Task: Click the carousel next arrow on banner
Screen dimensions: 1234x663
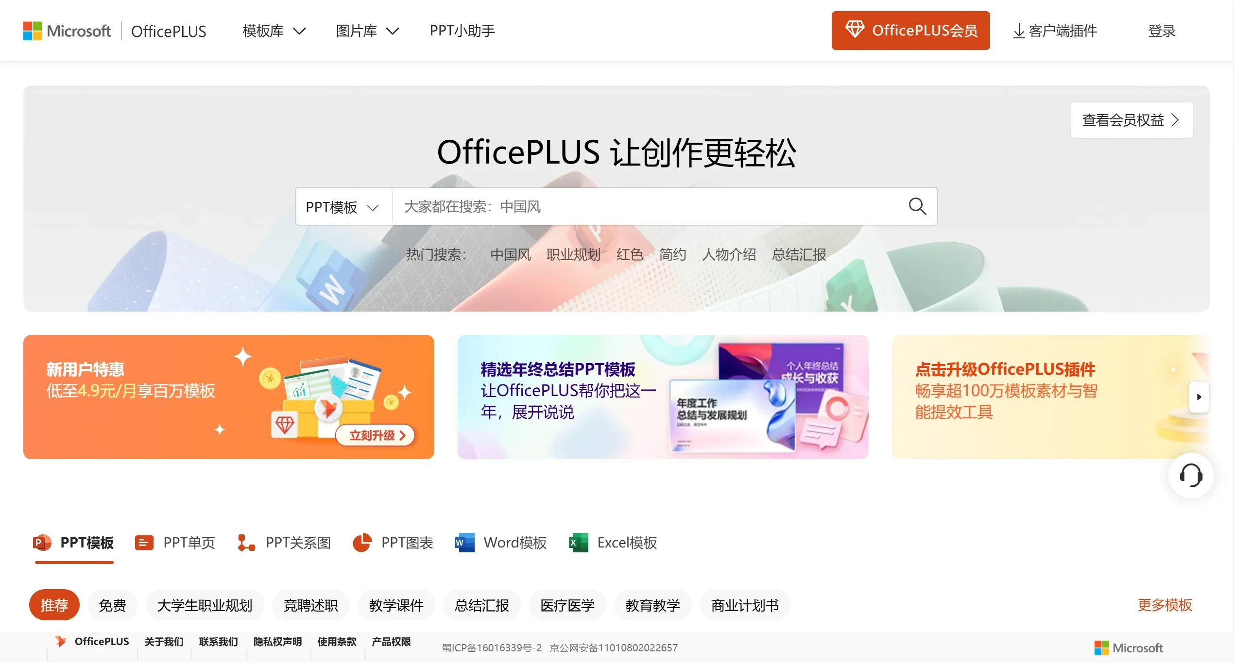Action: [x=1198, y=397]
